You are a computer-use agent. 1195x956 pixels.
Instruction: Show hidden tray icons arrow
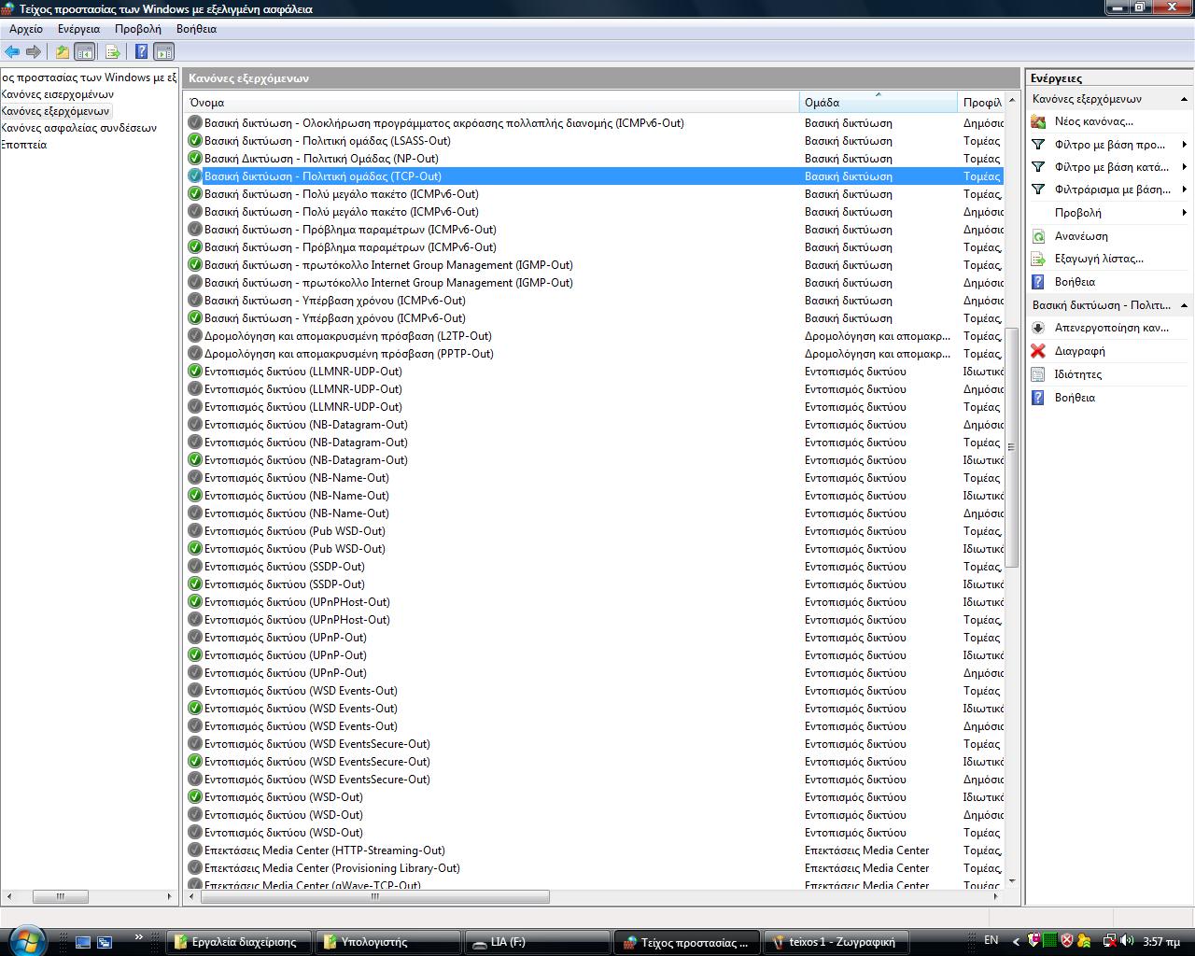click(1015, 941)
